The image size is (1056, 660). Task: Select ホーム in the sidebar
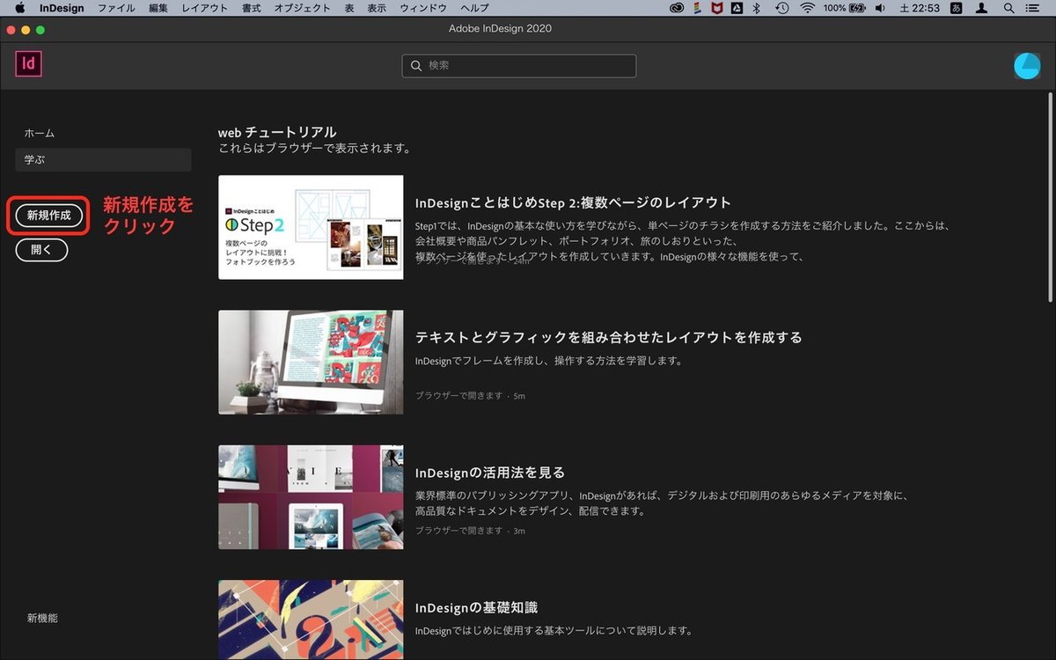(x=40, y=133)
